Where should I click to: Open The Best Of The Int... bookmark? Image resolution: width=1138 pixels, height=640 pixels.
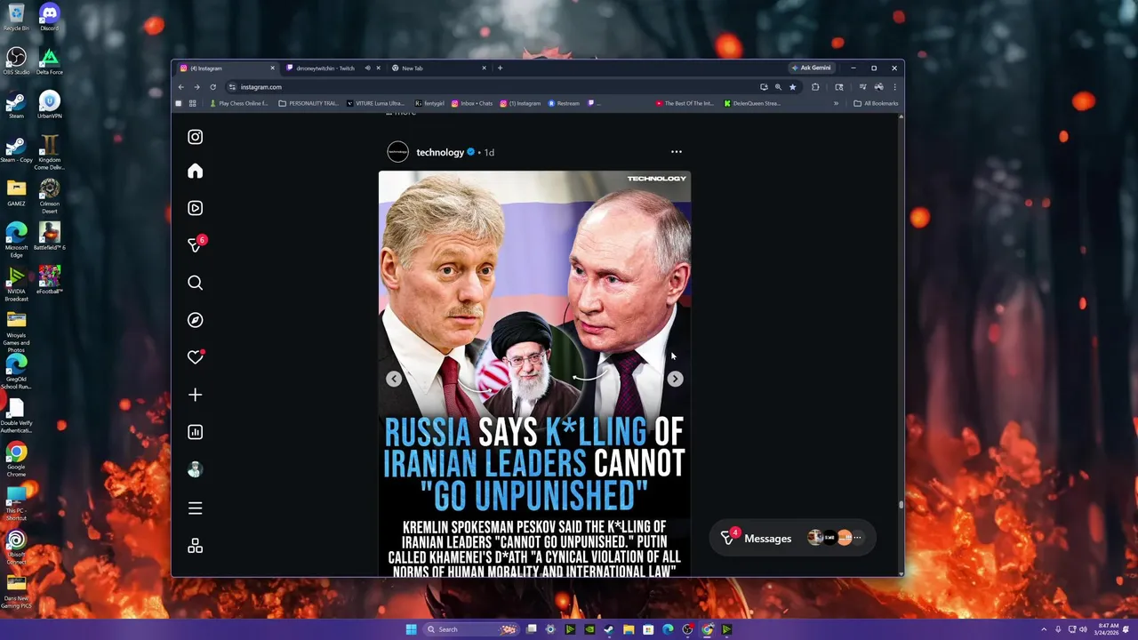pos(685,103)
